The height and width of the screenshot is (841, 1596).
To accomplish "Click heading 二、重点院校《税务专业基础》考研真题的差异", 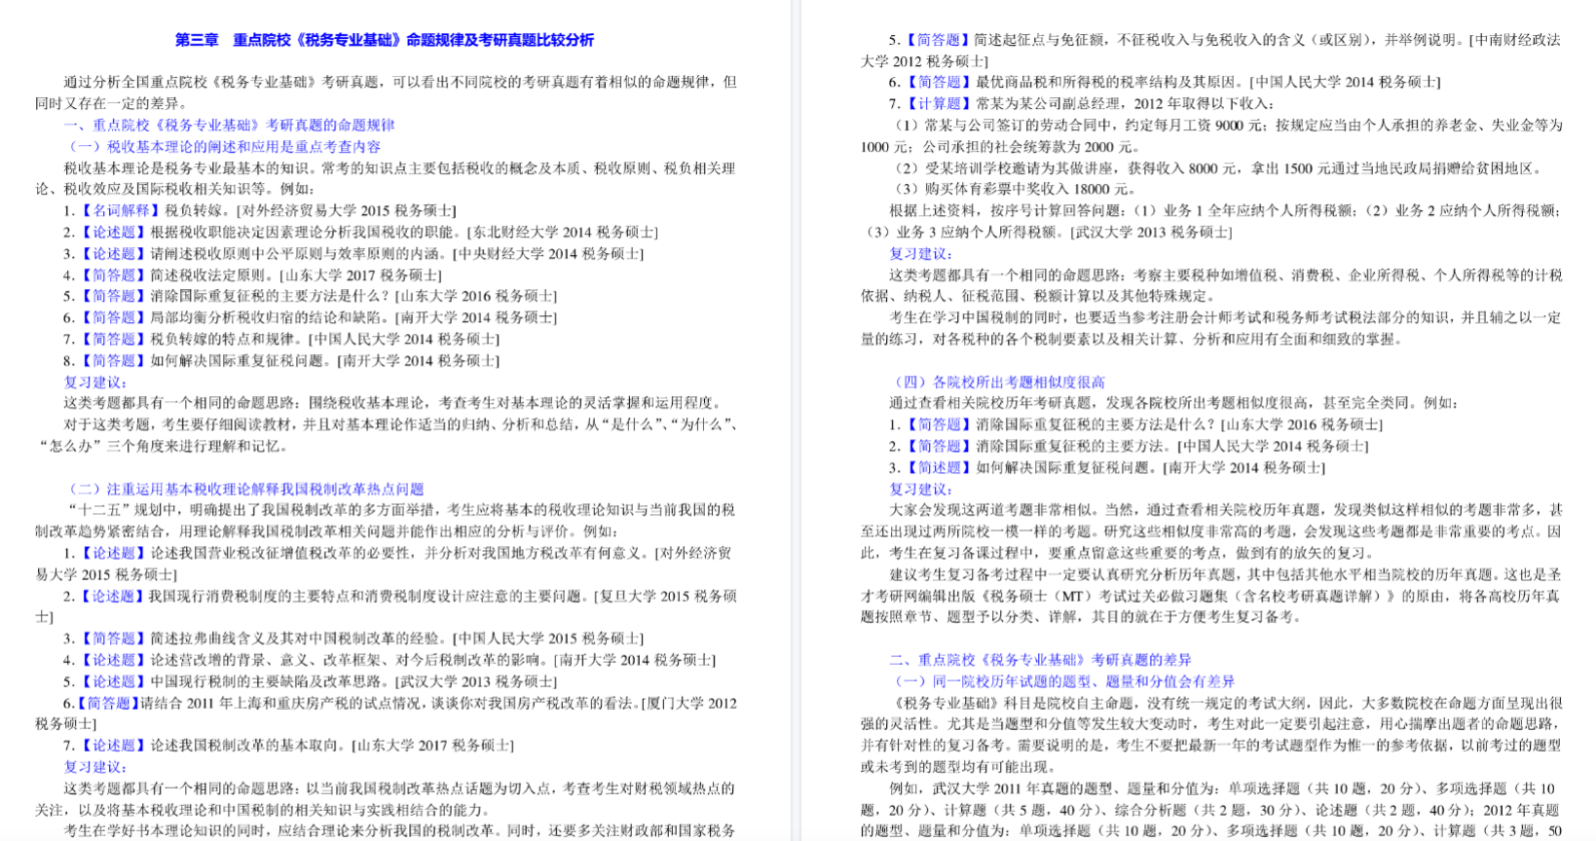I will coord(1039,660).
